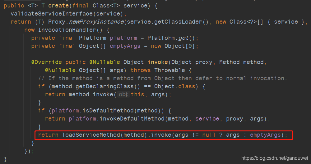Image resolution: width=311 pixels, height=164 pixels.
Task: Click the italic newProxyInstance method call
Action: click(97, 22)
